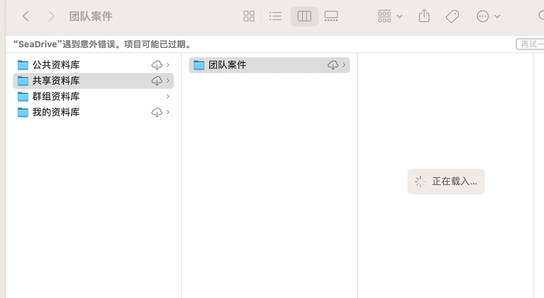Select column view mode
The image size is (544, 298).
coord(304,16)
